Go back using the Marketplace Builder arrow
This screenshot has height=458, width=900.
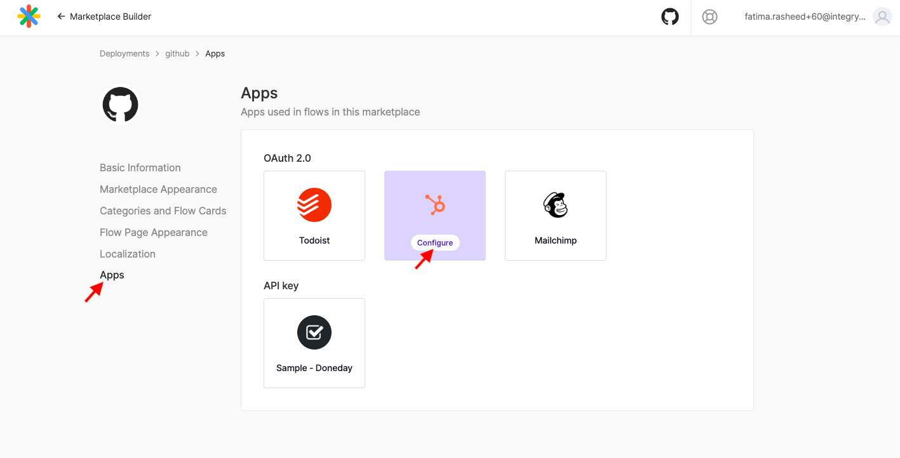62,16
